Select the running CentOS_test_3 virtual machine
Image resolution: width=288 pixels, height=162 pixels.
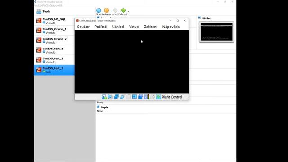coord(54,70)
